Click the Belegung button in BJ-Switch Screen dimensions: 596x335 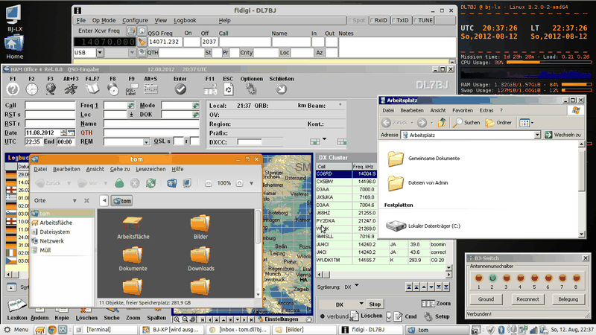(x=568, y=299)
